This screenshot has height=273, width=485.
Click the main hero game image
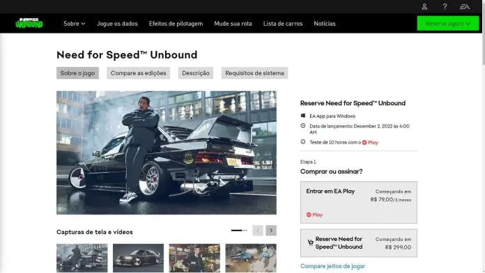[x=167, y=153]
